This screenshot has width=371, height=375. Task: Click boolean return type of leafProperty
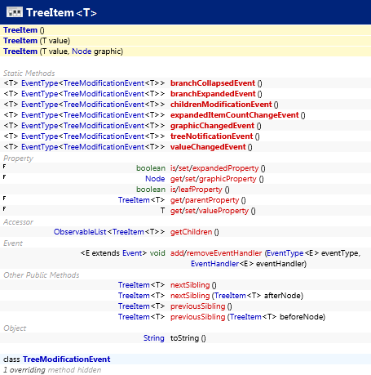coord(151,190)
